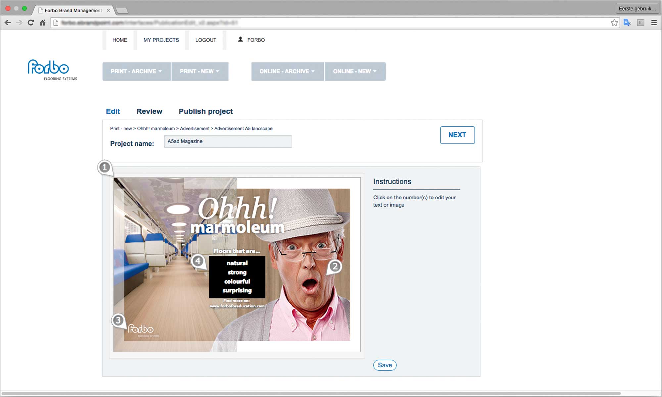This screenshot has height=397, width=662.
Task: Click marker 1 to edit the background image
Action: (x=104, y=168)
